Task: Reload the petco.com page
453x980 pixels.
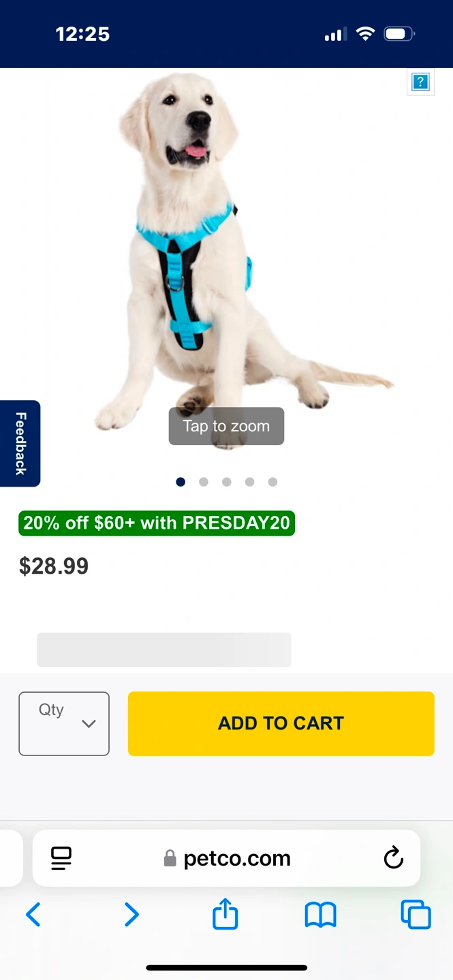Action: (394, 858)
